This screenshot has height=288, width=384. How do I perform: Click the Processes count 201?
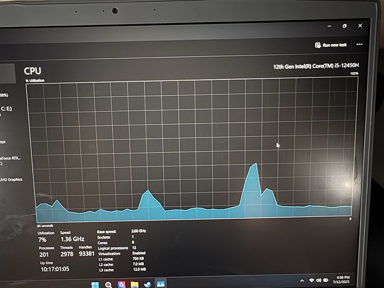44,255
